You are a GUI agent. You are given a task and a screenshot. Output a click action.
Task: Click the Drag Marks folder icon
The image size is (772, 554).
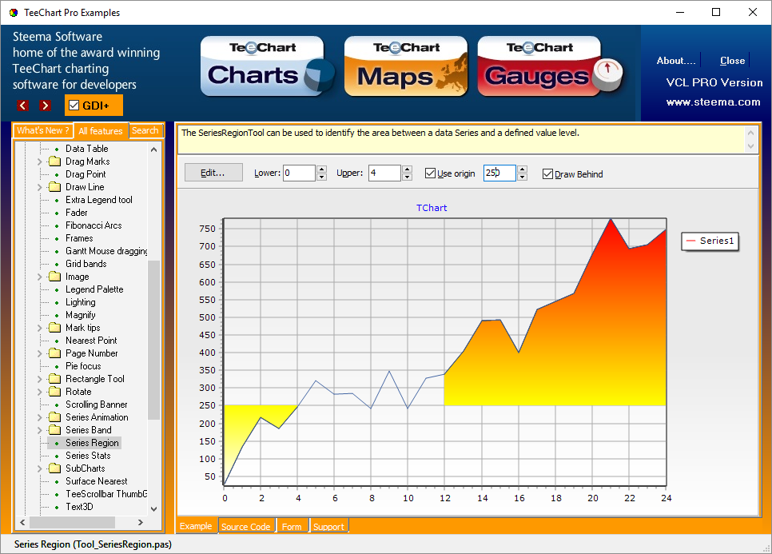tap(54, 161)
